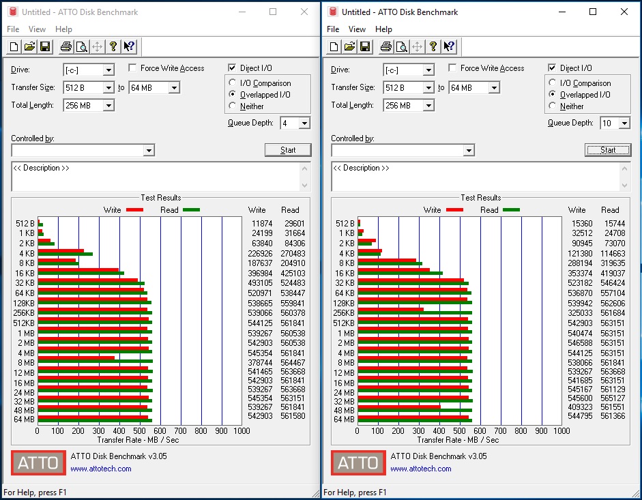Open www.attotech.com link in right window
The width and height of the screenshot is (642, 500).
420,469
